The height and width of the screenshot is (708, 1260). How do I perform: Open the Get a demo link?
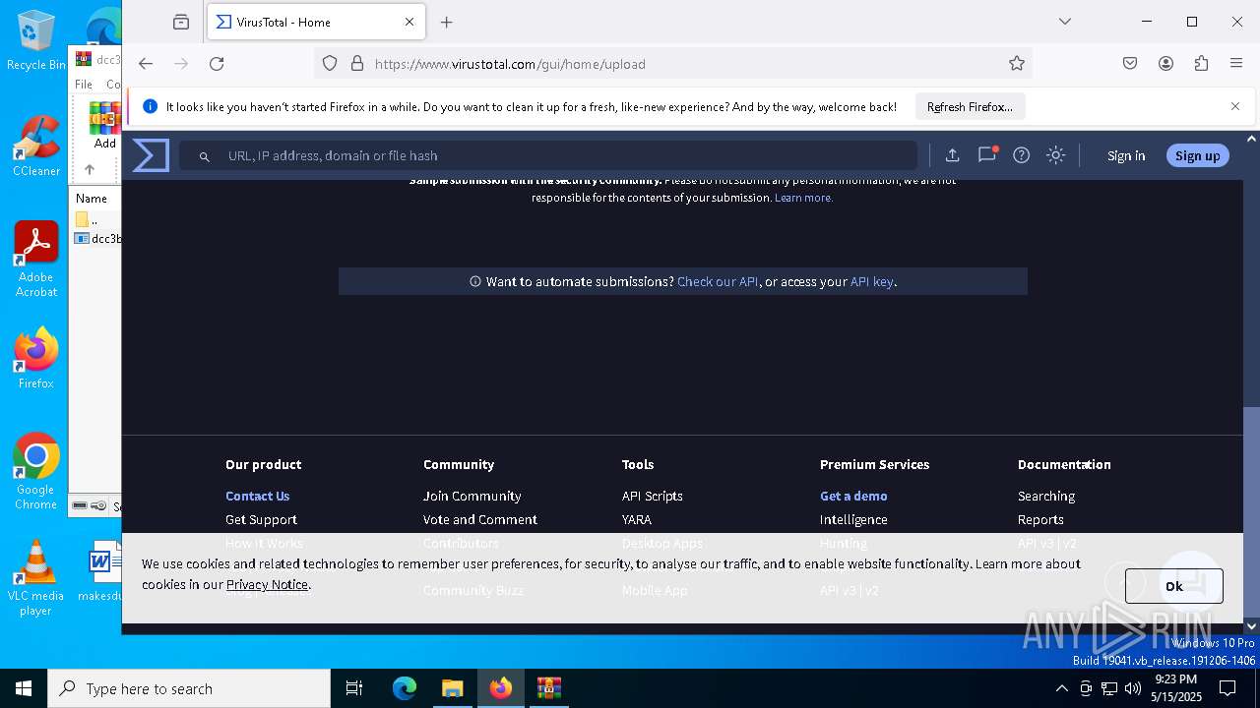[853, 496]
